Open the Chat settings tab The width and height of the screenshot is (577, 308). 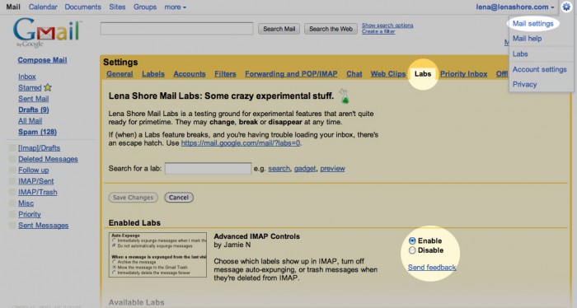pos(354,74)
